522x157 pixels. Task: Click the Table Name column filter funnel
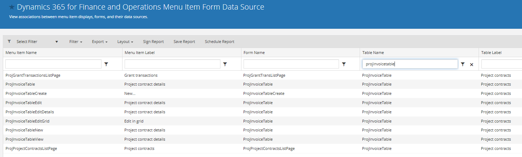(463, 64)
